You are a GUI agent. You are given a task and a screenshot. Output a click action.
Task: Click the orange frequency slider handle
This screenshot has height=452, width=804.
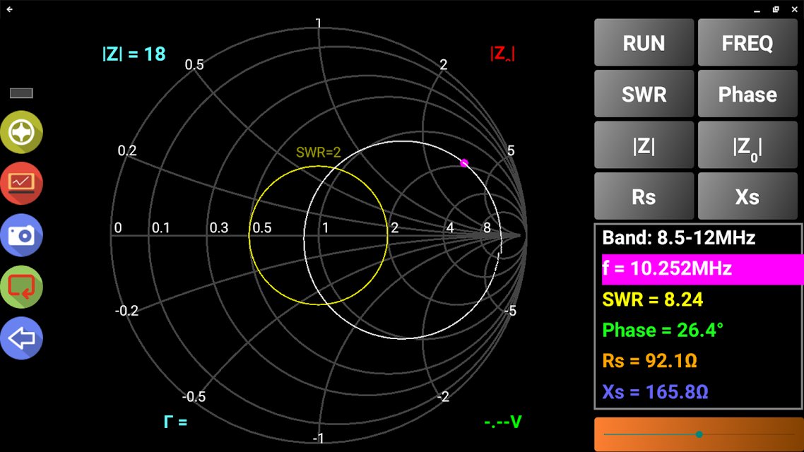[x=699, y=434]
